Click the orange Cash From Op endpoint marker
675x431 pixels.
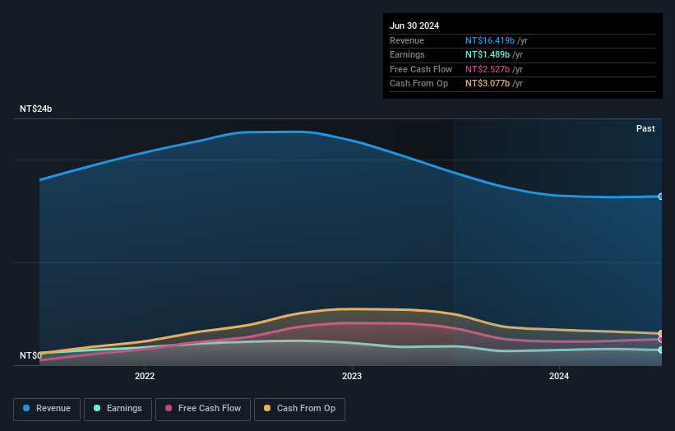661,334
